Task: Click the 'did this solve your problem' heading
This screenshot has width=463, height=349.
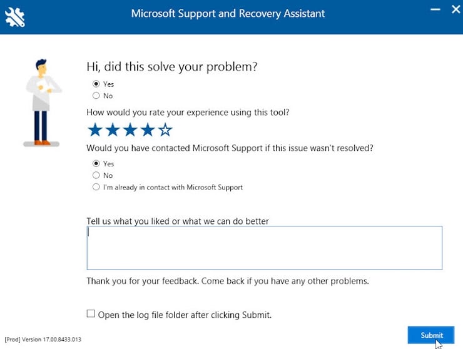Action: click(172, 66)
